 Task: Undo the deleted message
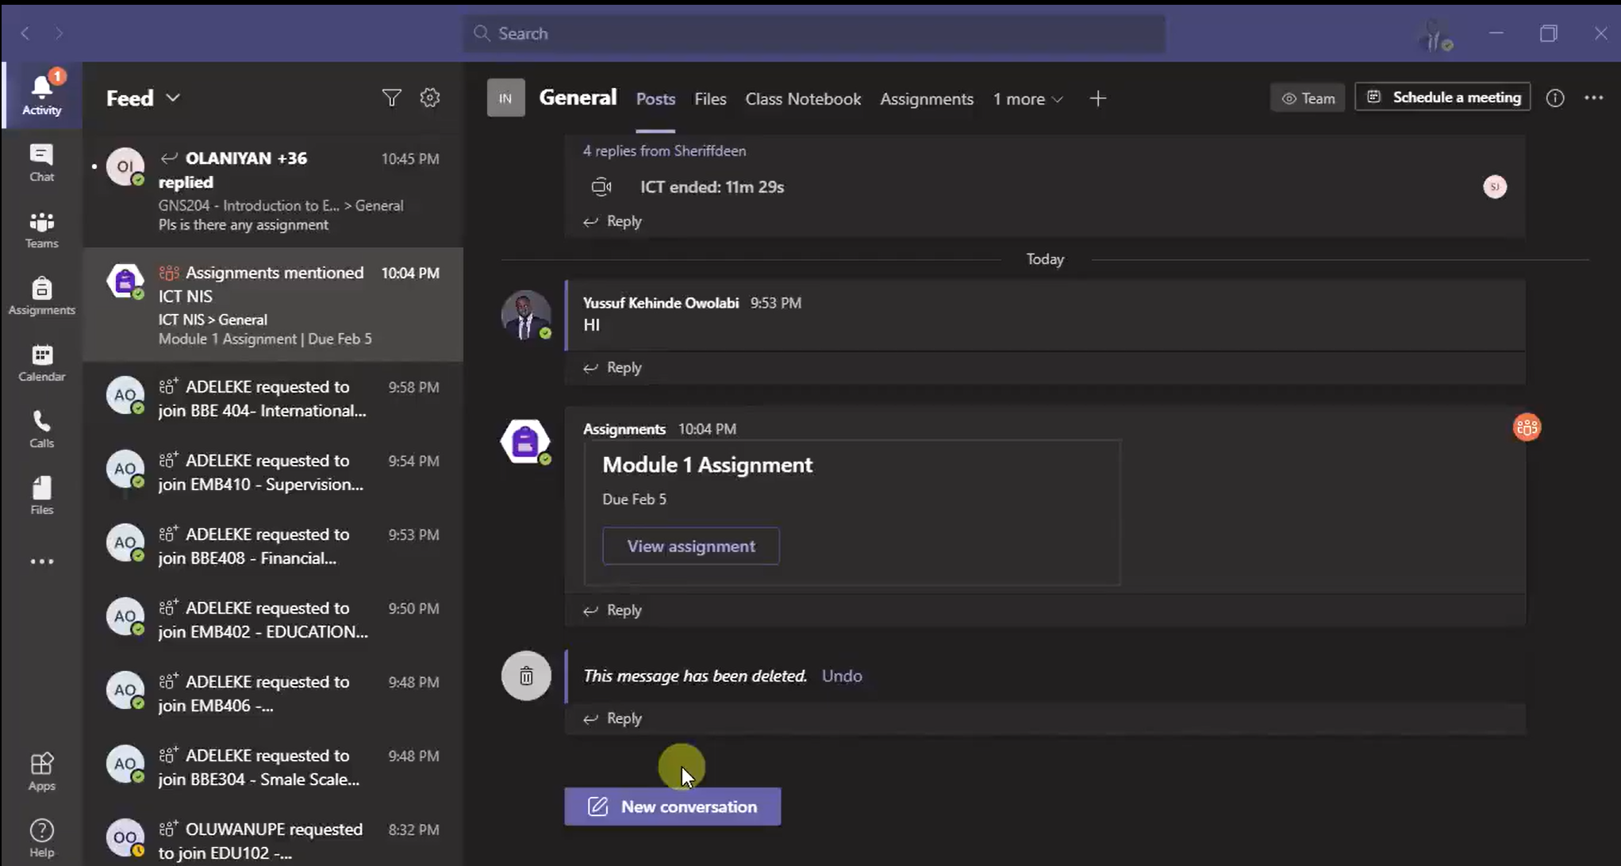842,676
